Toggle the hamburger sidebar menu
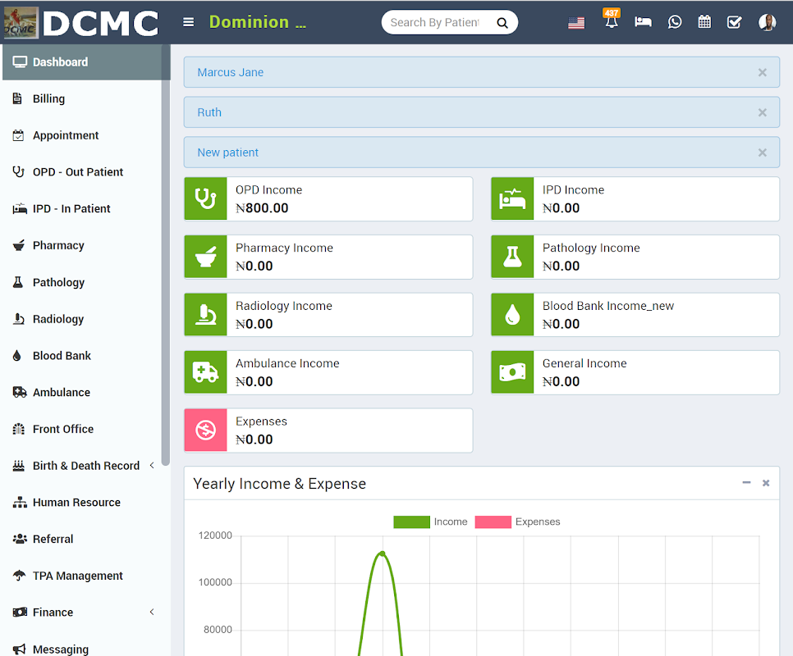The width and height of the screenshot is (793, 656). pos(188,22)
